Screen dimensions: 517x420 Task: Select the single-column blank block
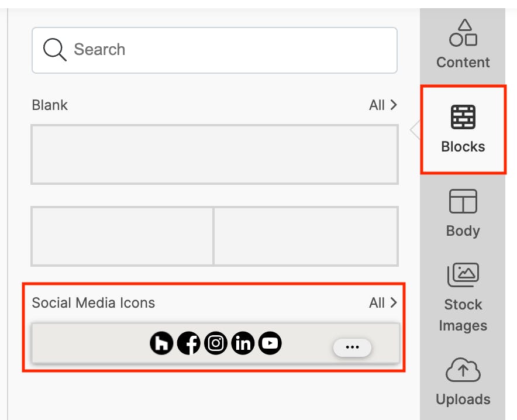tap(215, 154)
